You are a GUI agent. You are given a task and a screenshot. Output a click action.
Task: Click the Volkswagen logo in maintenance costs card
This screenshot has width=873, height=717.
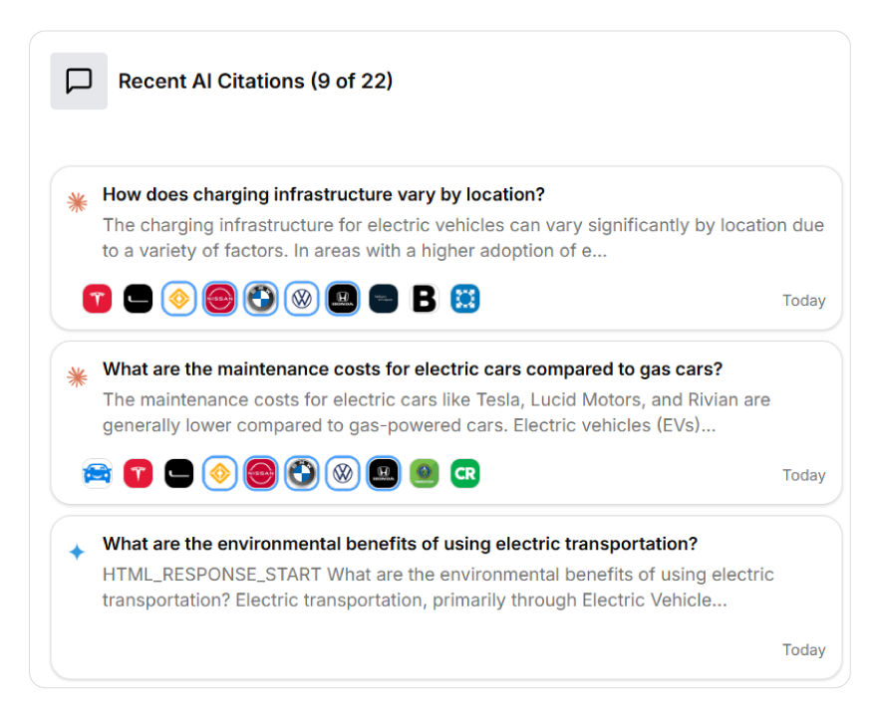(x=343, y=474)
